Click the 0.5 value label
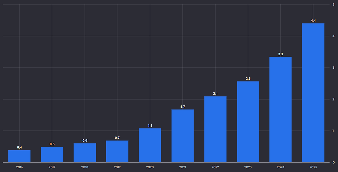This screenshot has width=338, height=172. pyautogui.click(x=52, y=144)
